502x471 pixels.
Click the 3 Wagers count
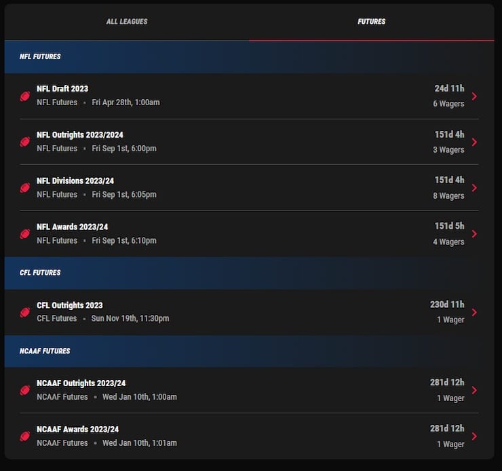click(x=448, y=150)
